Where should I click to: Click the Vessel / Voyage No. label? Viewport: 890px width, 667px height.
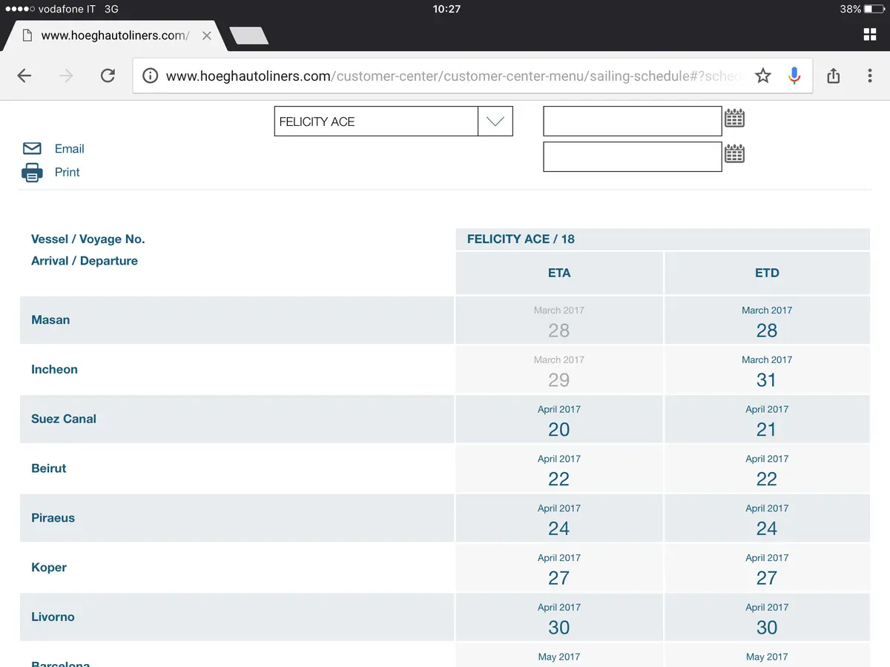tap(88, 239)
